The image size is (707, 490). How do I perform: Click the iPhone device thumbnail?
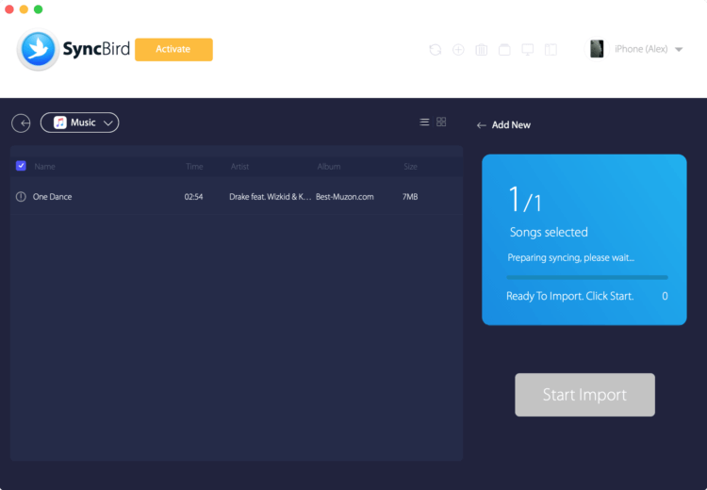(x=597, y=49)
